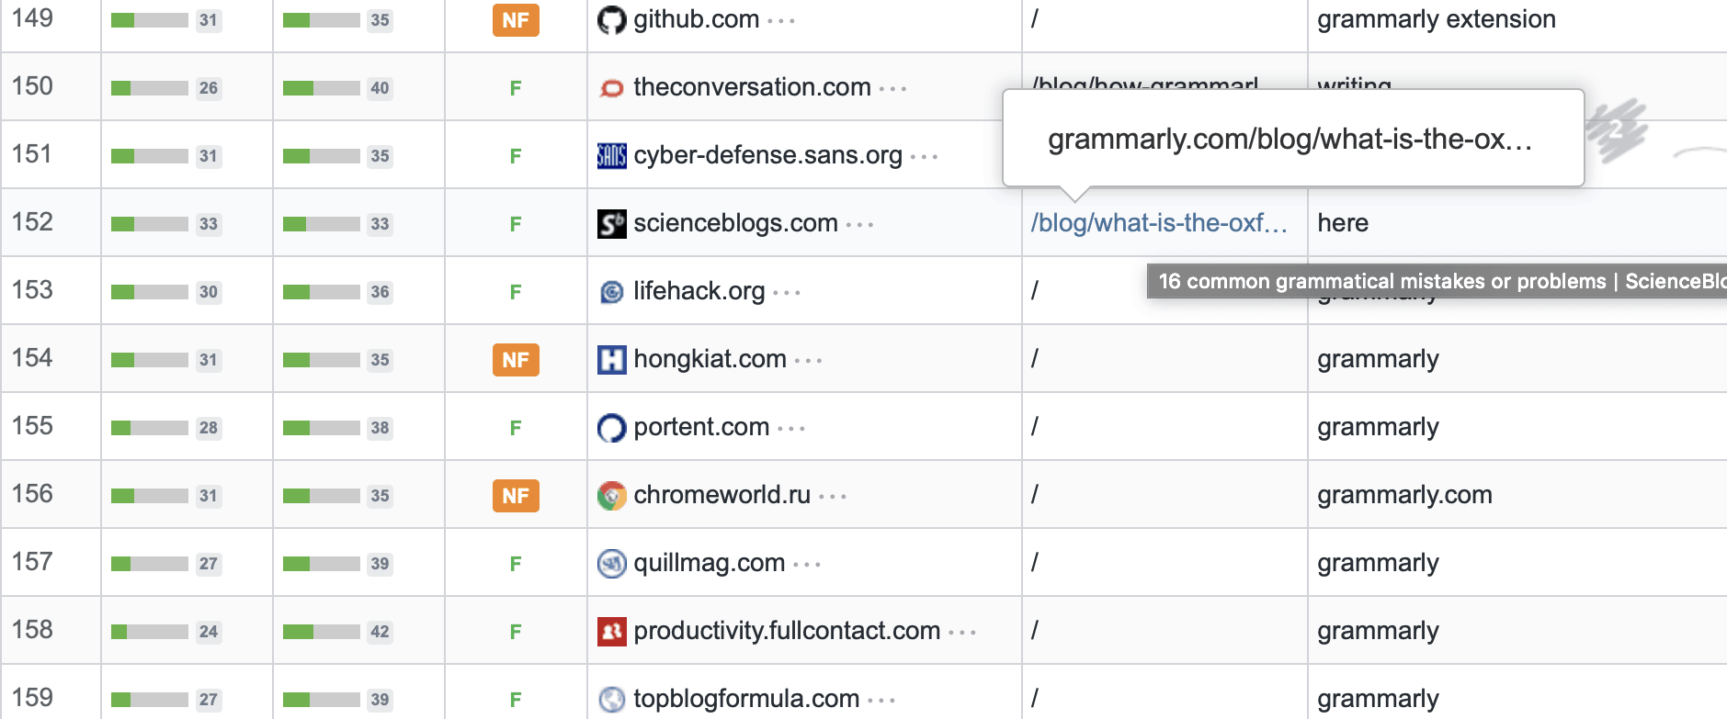Click the anchor text 'grammarly.com'

[1404, 495]
